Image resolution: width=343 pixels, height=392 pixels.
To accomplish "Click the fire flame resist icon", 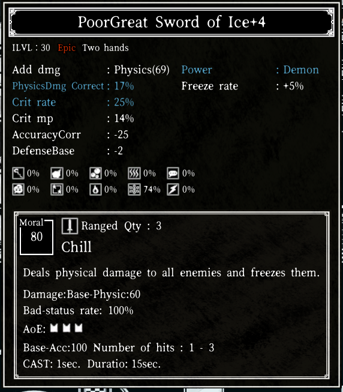I will [x=95, y=190].
